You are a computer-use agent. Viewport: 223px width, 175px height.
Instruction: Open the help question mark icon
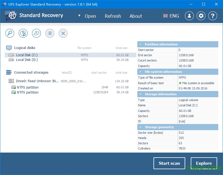[x=213, y=16]
